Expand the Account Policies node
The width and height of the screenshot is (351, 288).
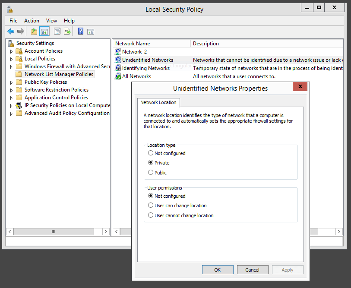[10, 51]
